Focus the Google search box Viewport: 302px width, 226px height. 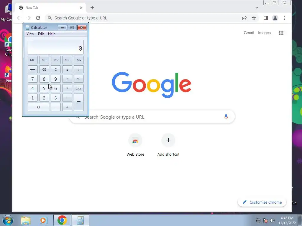point(152,117)
